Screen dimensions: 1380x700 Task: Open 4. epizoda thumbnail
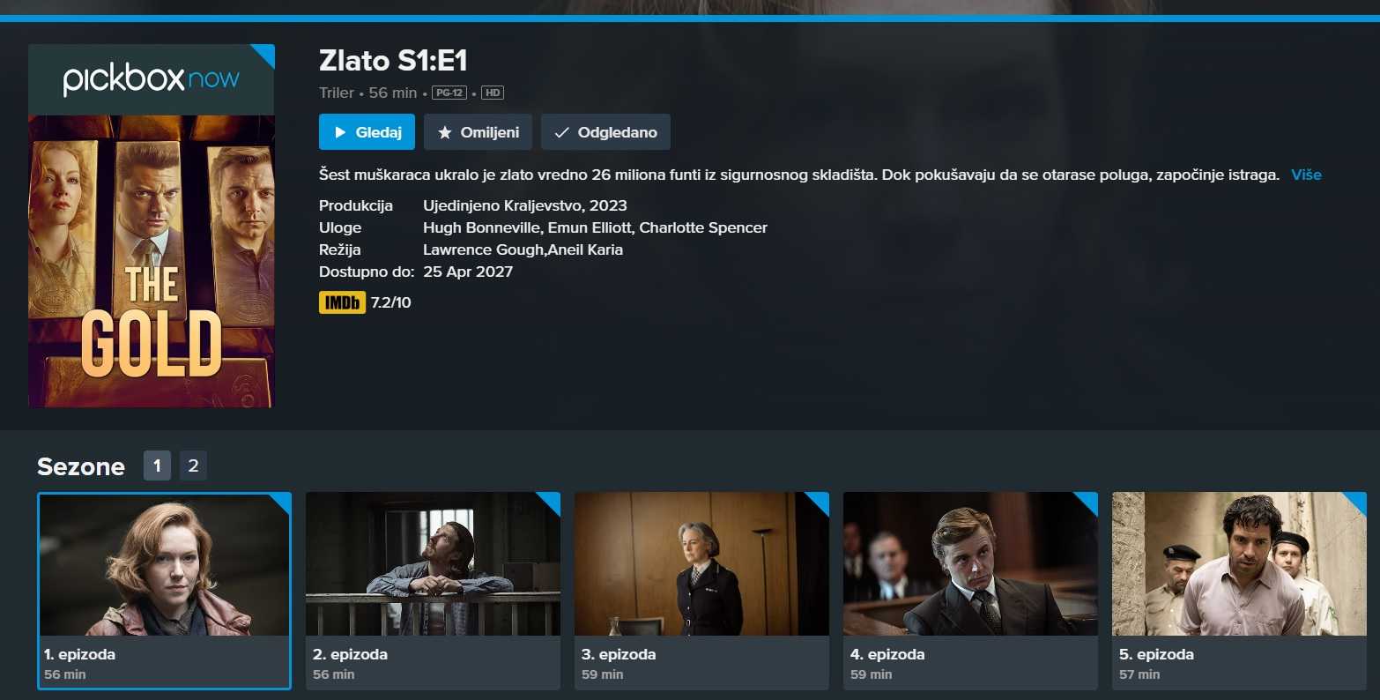point(970,564)
